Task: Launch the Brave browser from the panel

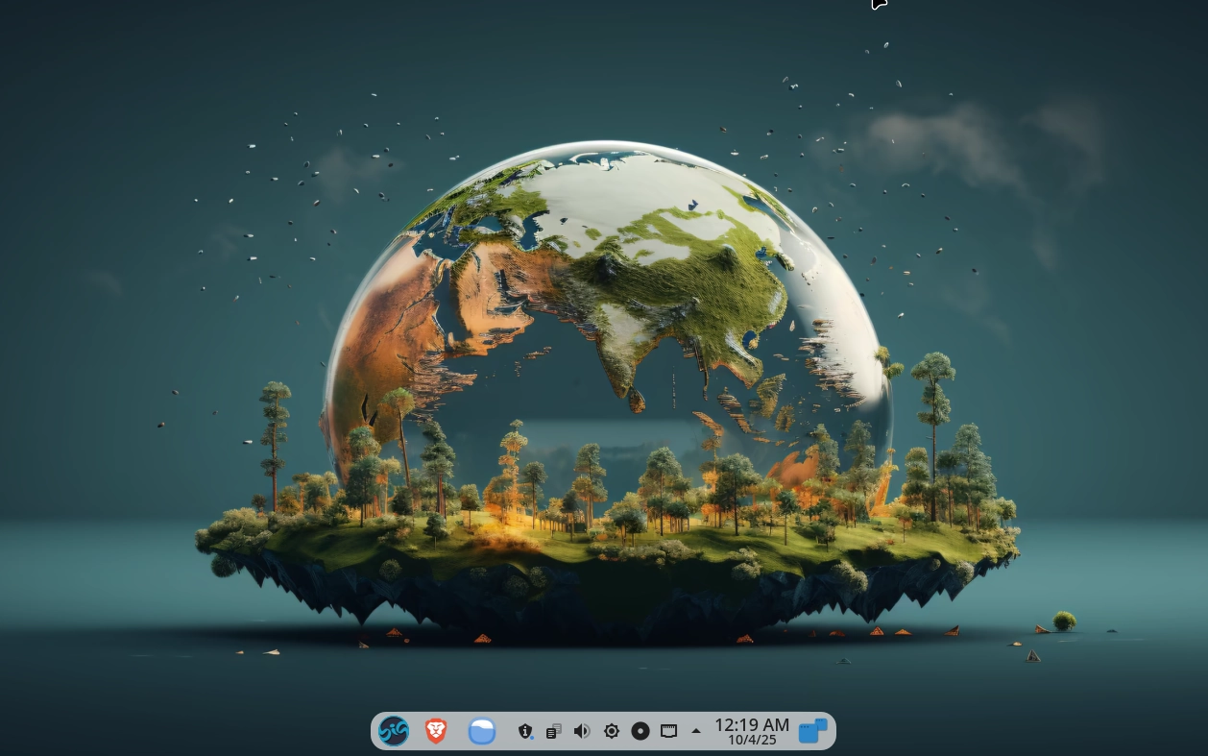Action: click(x=436, y=731)
